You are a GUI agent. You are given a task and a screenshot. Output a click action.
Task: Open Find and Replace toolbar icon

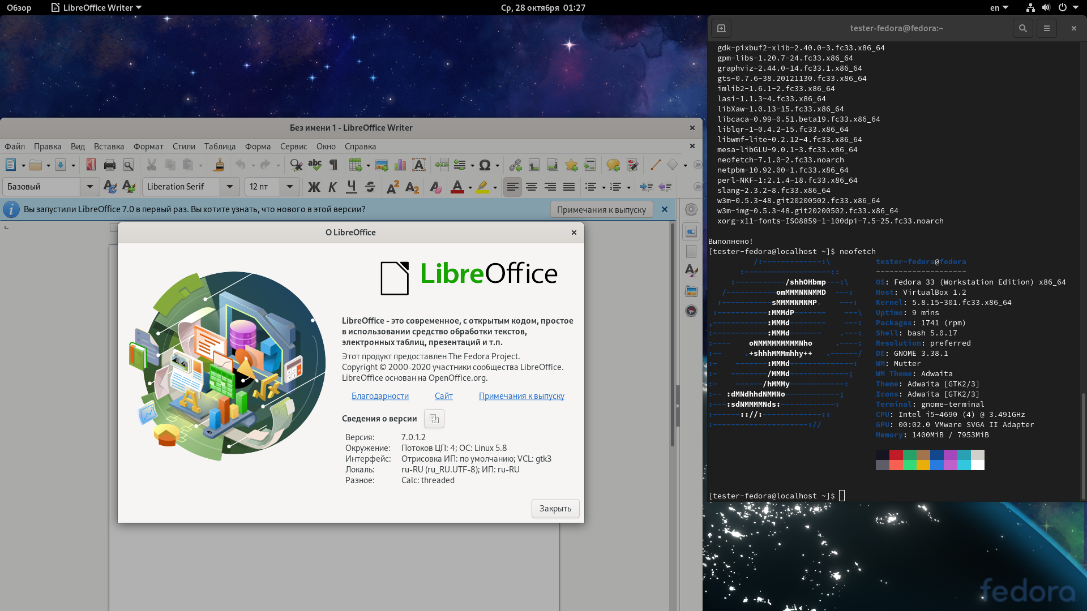[x=296, y=165]
